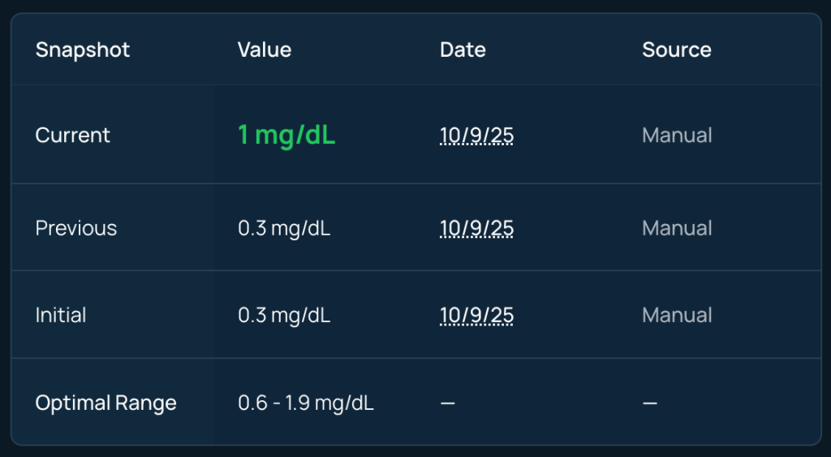
Task: Click the Optimal Range row's Date dash
Action: pyautogui.click(x=448, y=403)
